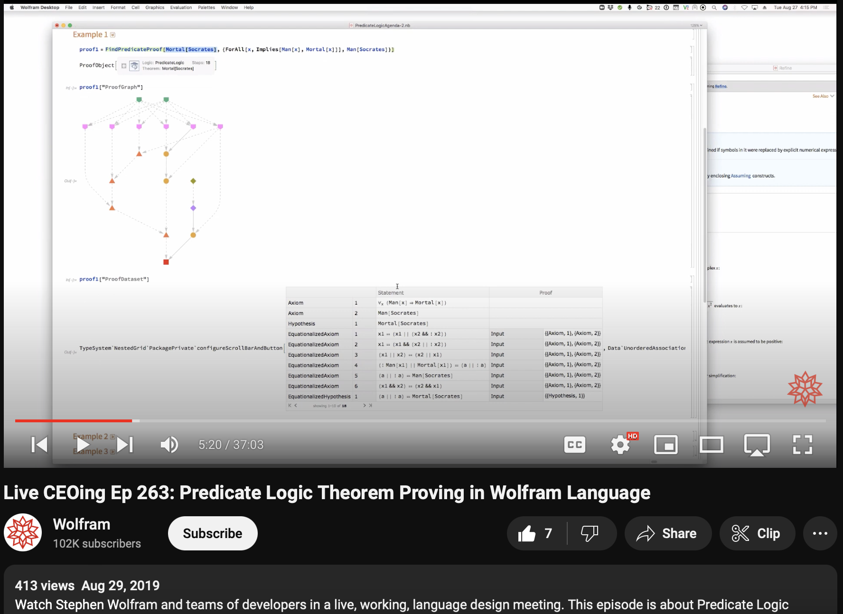This screenshot has height=614, width=843.
Task: Create a Clip of video
Action: click(x=757, y=533)
